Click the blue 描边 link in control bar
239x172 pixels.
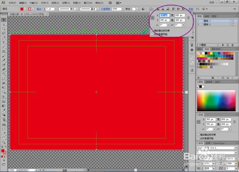click(39, 9)
